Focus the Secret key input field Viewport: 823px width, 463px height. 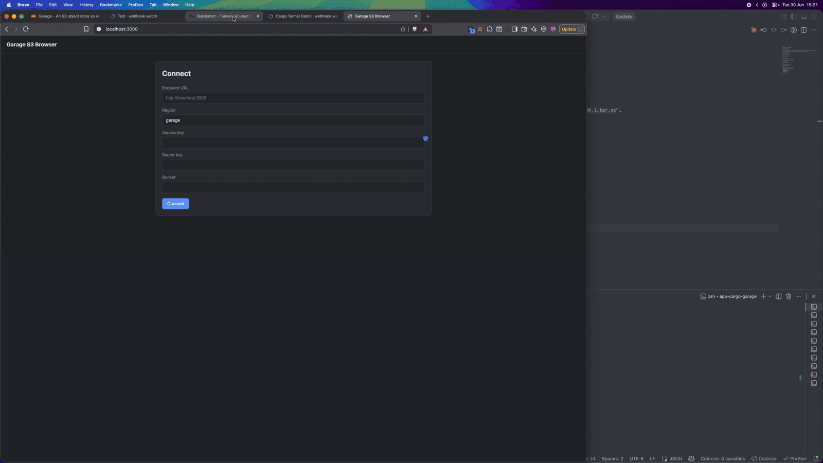tap(293, 165)
